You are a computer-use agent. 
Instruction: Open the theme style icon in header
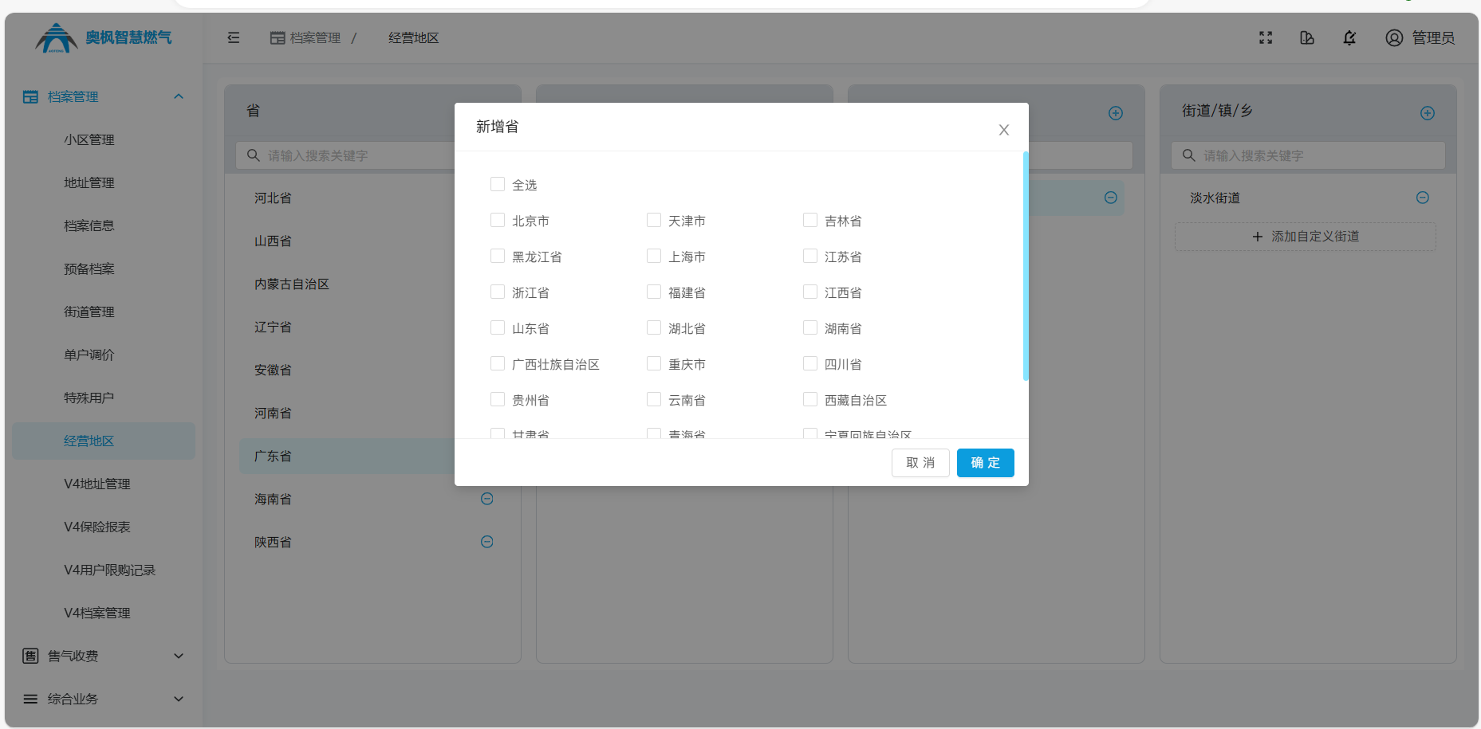click(x=1307, y=37)
